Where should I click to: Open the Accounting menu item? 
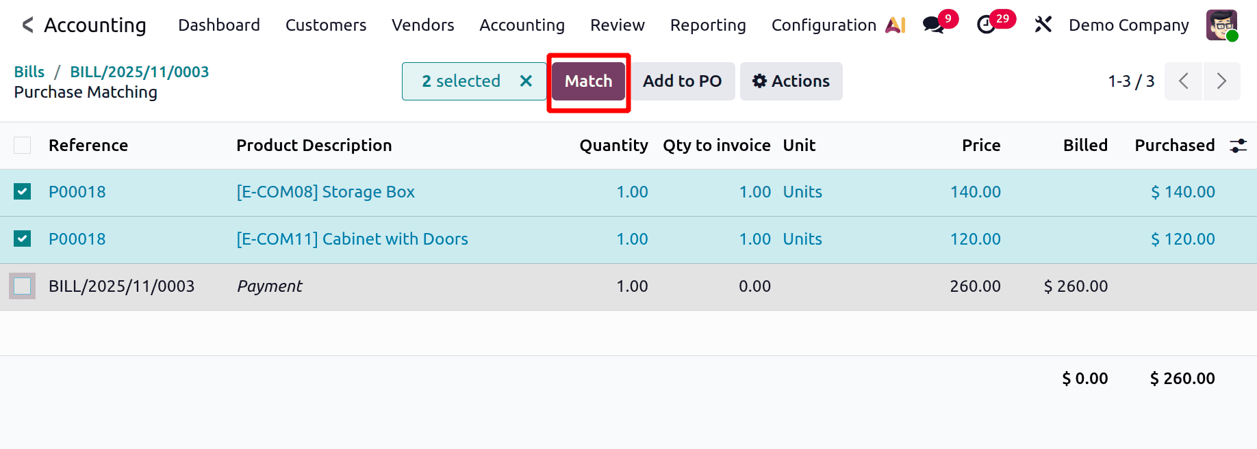click(522, 25)
